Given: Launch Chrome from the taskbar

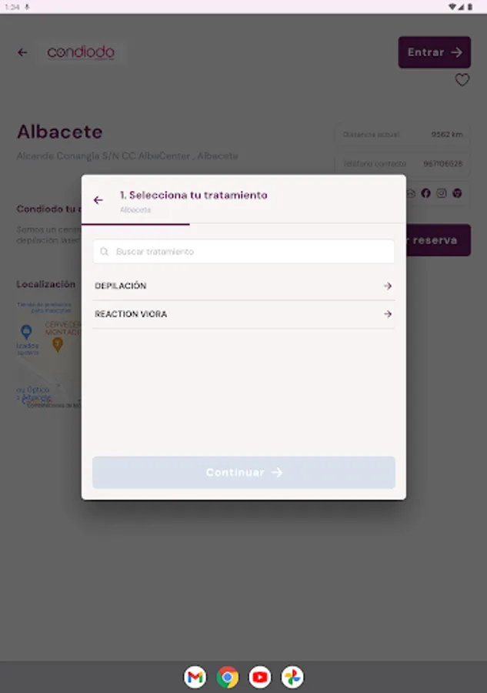Looking at the screenshot, I should 228,677.
